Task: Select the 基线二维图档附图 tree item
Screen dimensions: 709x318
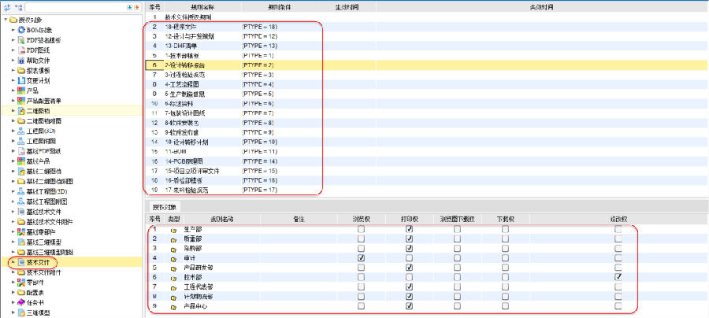Action: coord(50,181)
